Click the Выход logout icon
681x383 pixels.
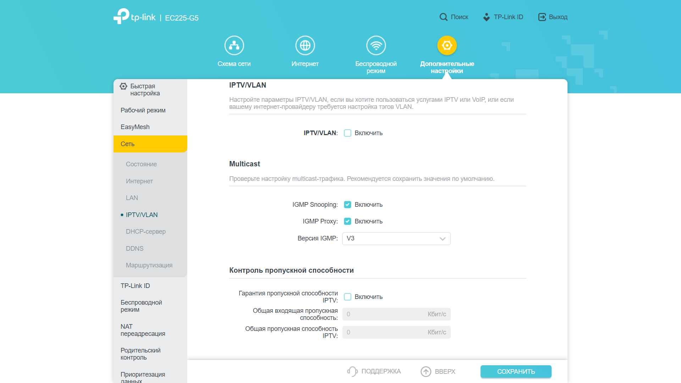pos(542,17)
